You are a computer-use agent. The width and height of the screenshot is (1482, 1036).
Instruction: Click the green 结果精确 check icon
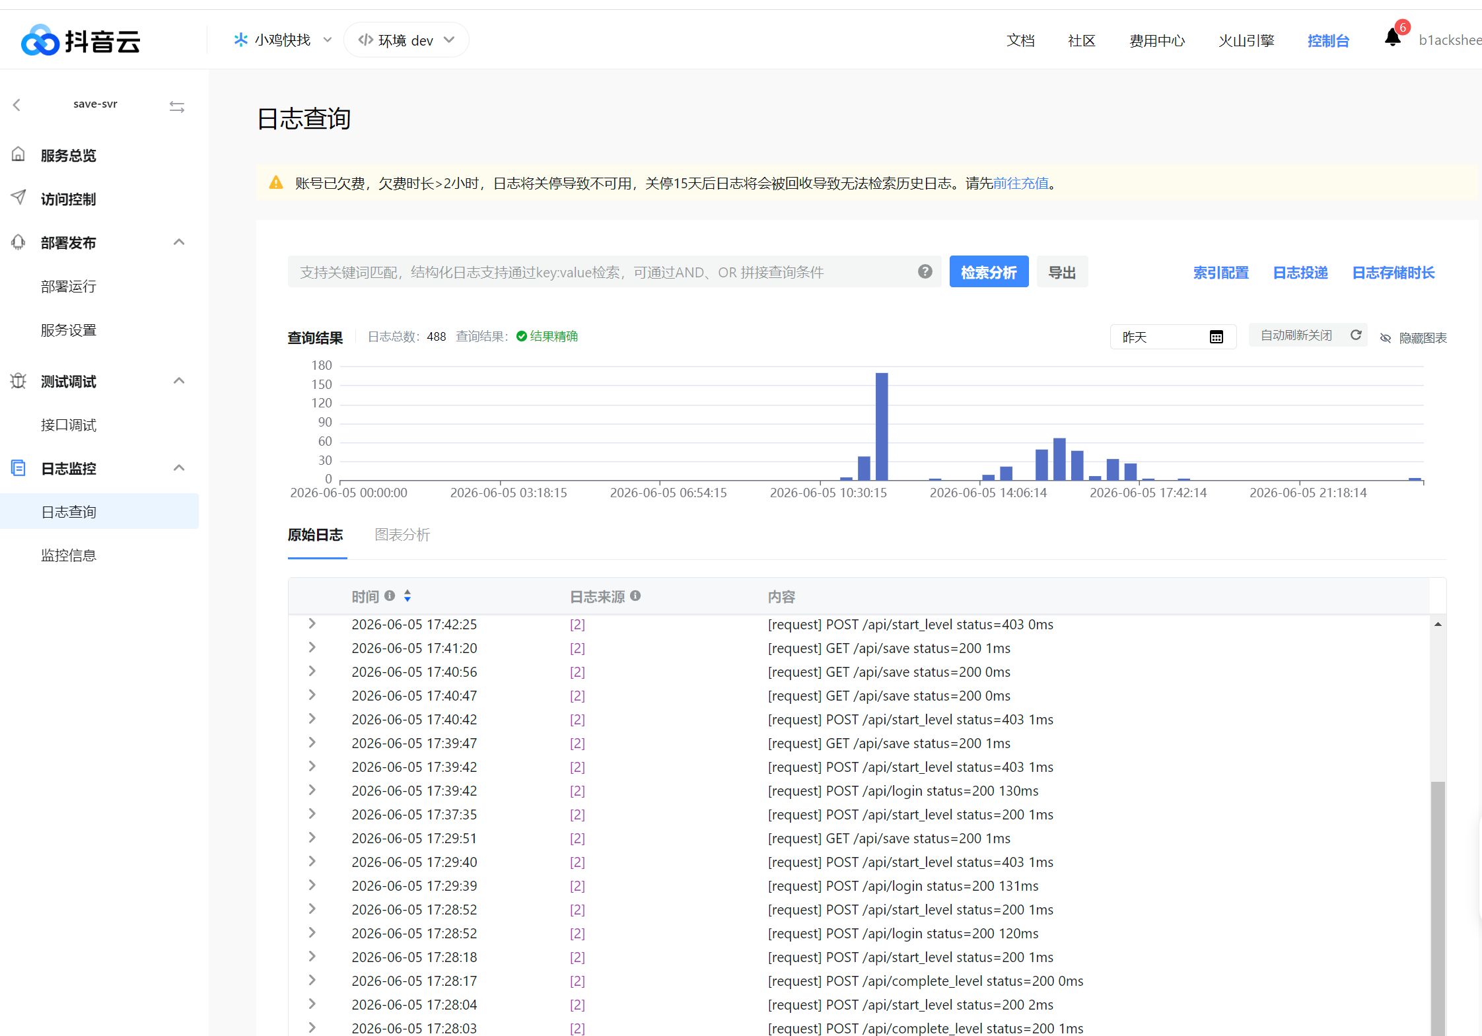pos(521,336)
